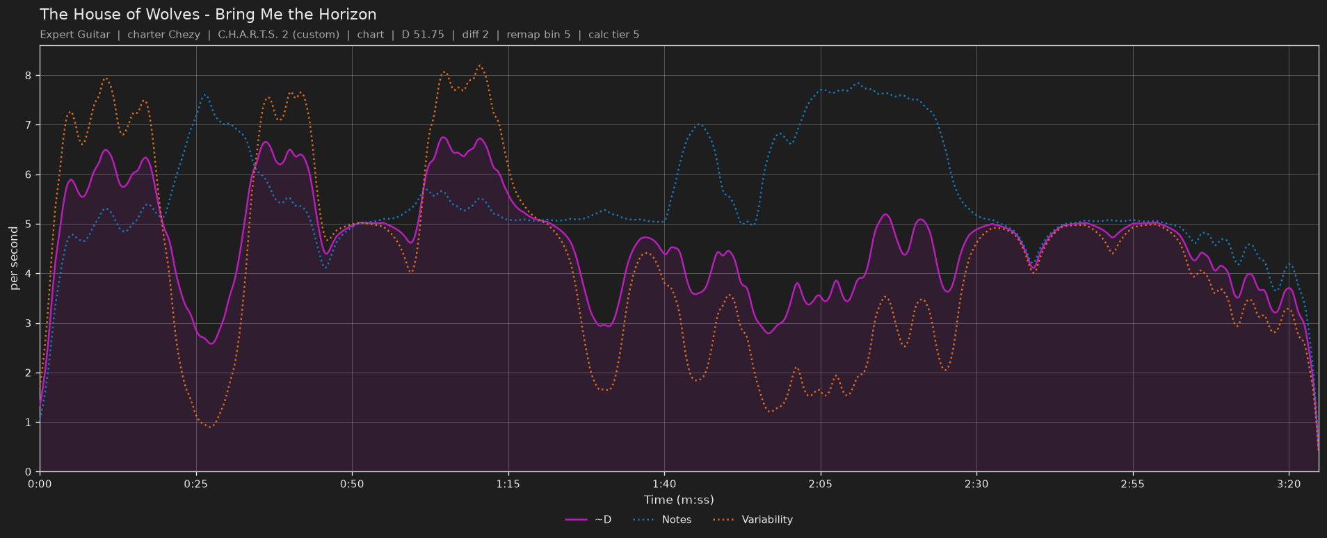This screenshot has height=538, width=1327.
Task: Click the 'Expert Guitar' subtitle text
Action: (75, 35)
